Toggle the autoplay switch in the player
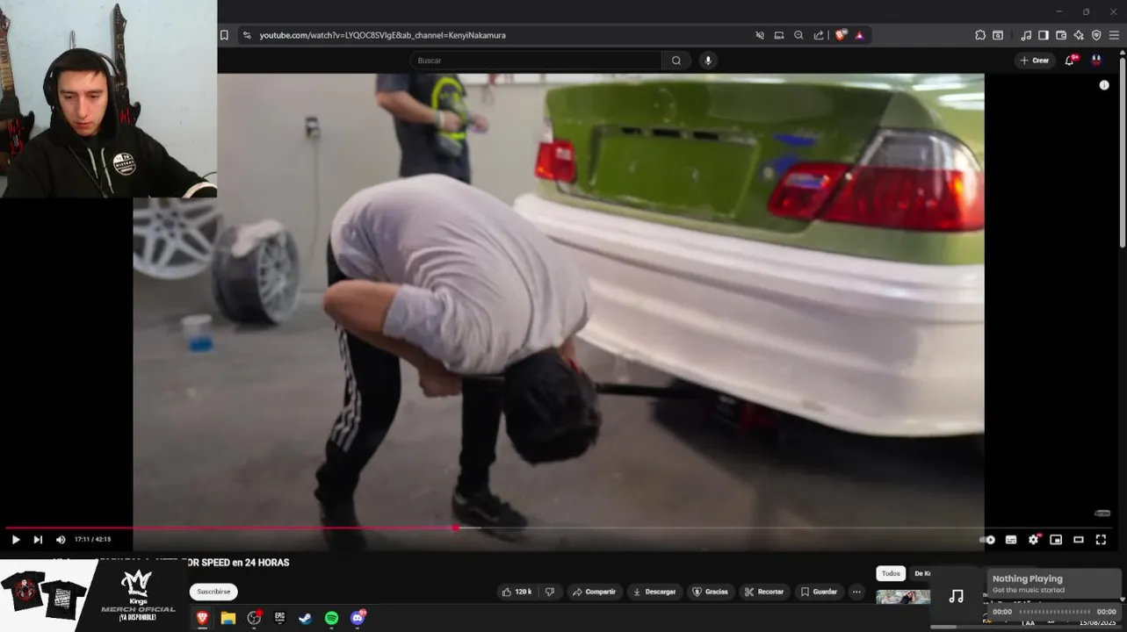Viewport: 1127px width, 632px height. (x=988, y=540)
